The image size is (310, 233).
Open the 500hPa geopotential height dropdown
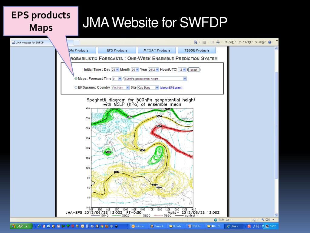155,79
